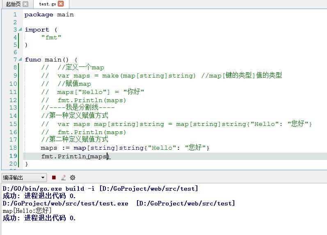Image resolution: width=327 pixels, height=235 pixels.
Task: Click the "fmt" import string
Action: click(x=51, y=37)
